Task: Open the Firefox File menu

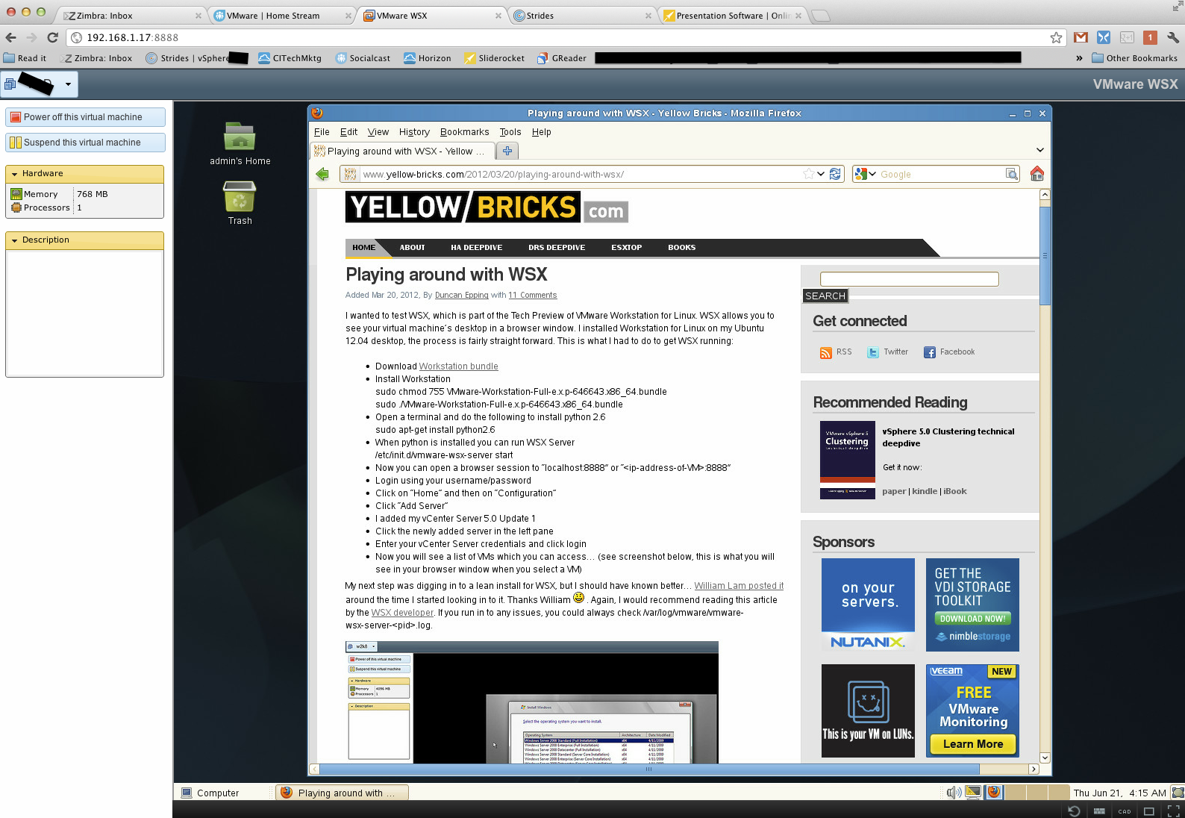Action: 322,132
